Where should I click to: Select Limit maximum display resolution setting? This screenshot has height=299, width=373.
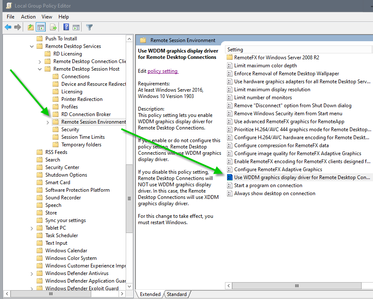[x=272, y=90]
